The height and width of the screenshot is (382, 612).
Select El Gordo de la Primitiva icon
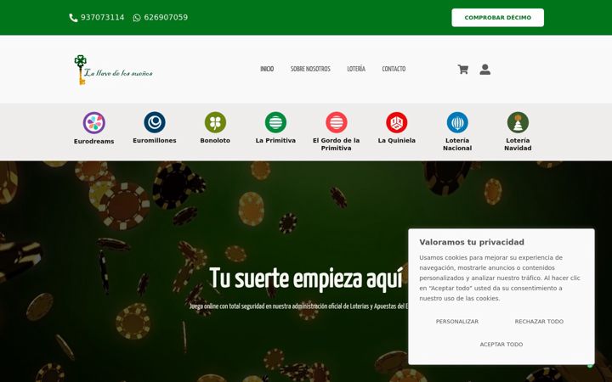tap(336, 122)
